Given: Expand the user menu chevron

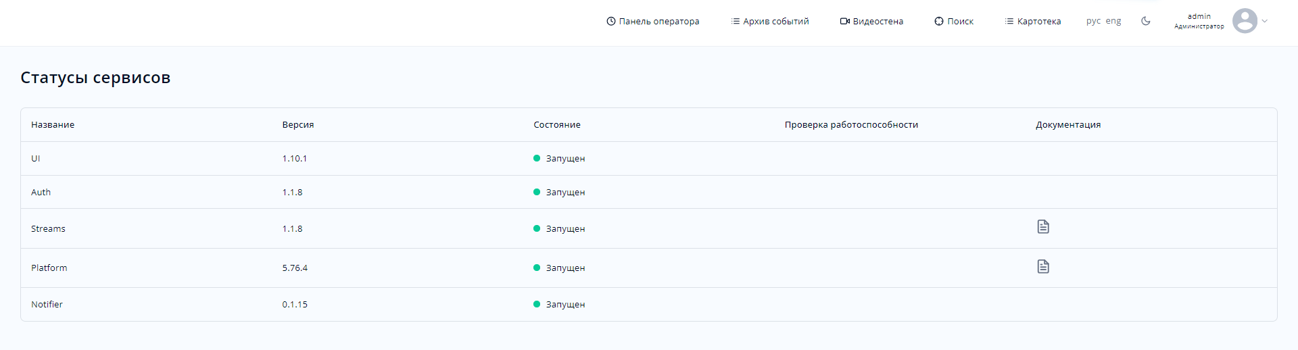Looking at the screenshot, I should [x=1265, y=21].
